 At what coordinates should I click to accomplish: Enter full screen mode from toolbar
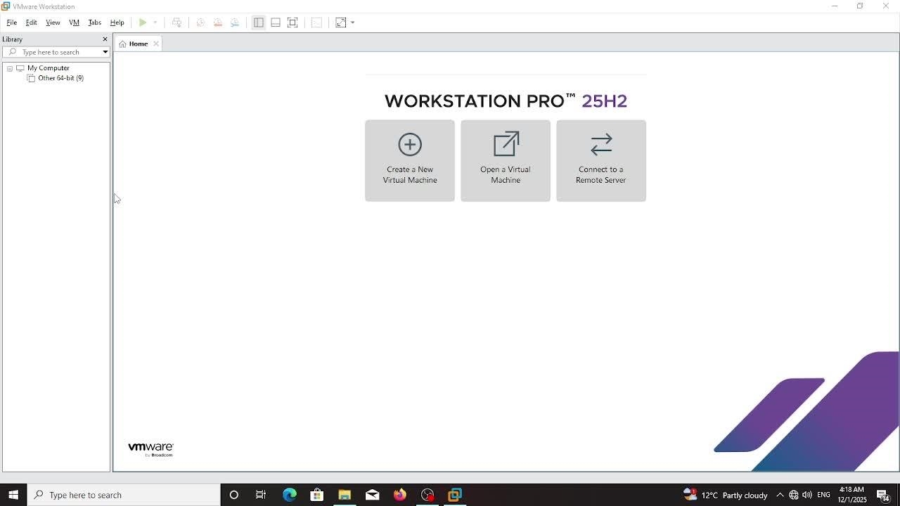pos(293,22)
